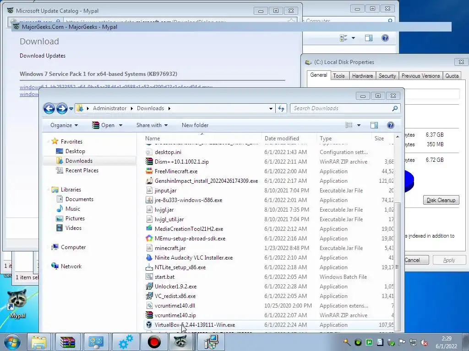Screen dimensions: 469x351
Task: Open the Share with menu
Action: 152,125
